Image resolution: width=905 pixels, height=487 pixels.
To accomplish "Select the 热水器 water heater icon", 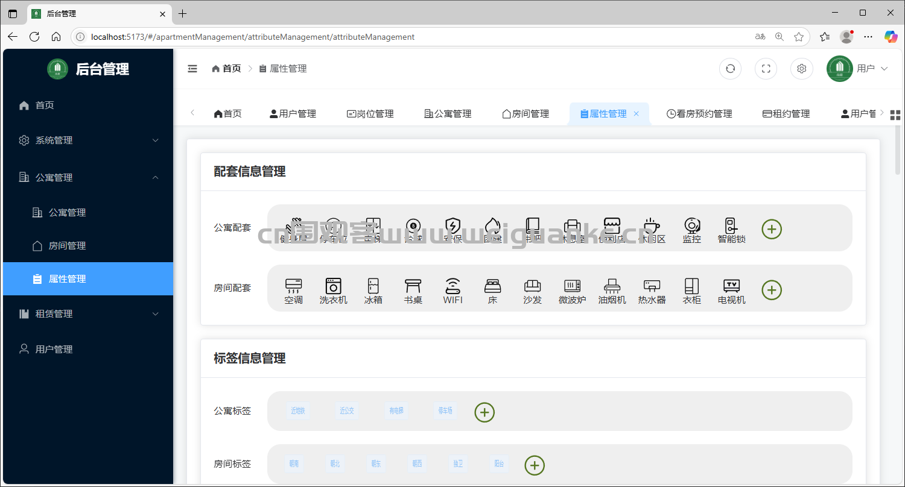I will (652, 285).
